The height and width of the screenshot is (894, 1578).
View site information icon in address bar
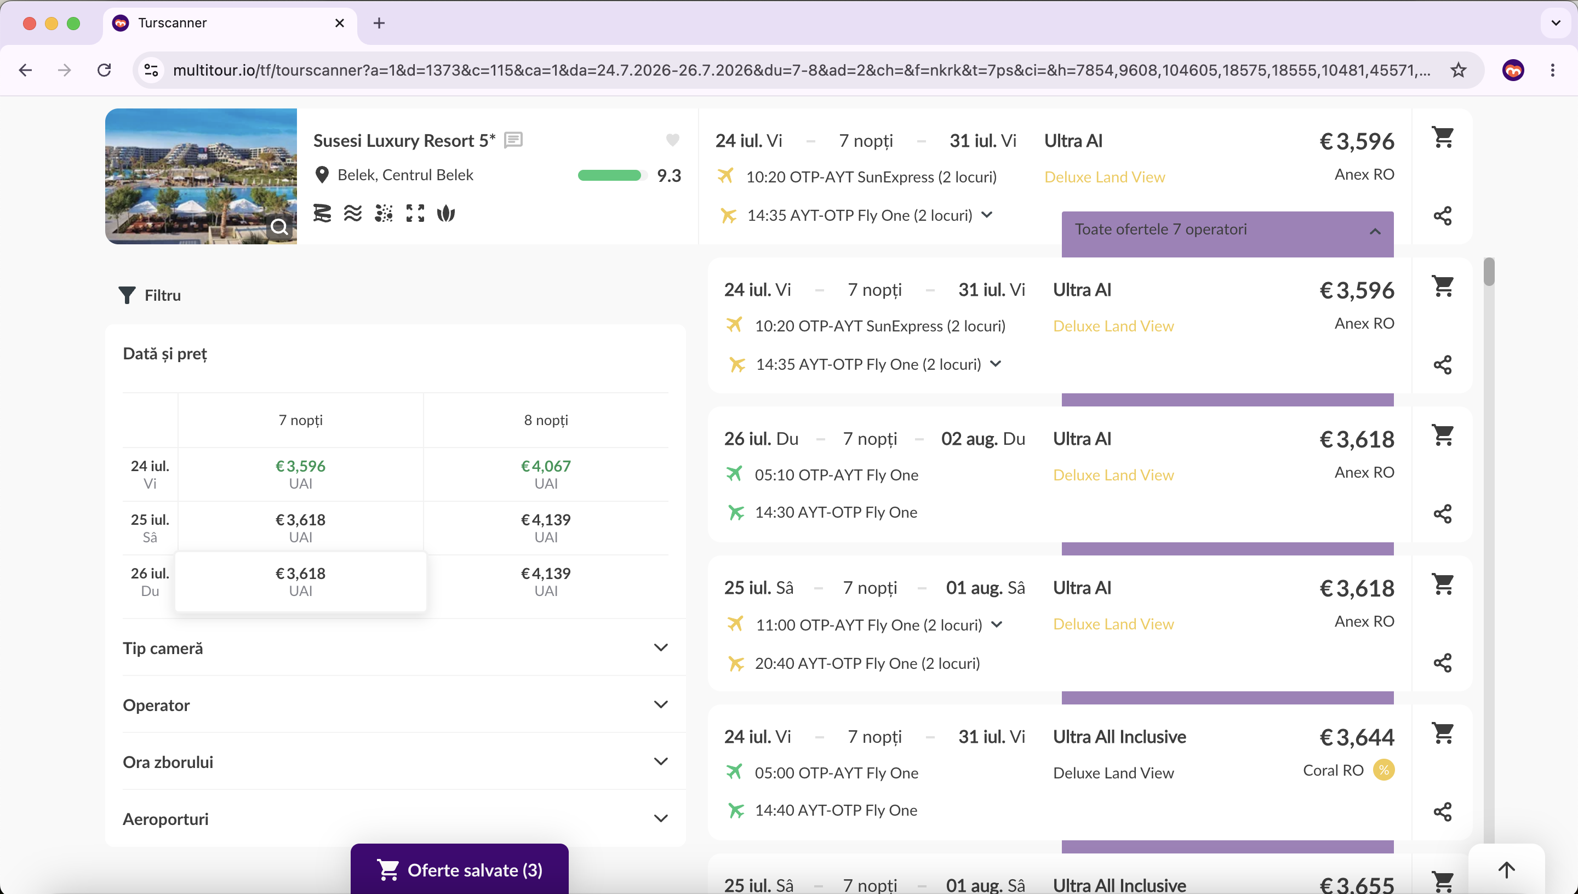pyautogui.click(x=151, y=70)
